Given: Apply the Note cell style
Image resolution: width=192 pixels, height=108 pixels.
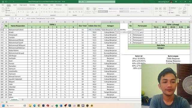Looking at the screenshot, I should click(145, 11).
